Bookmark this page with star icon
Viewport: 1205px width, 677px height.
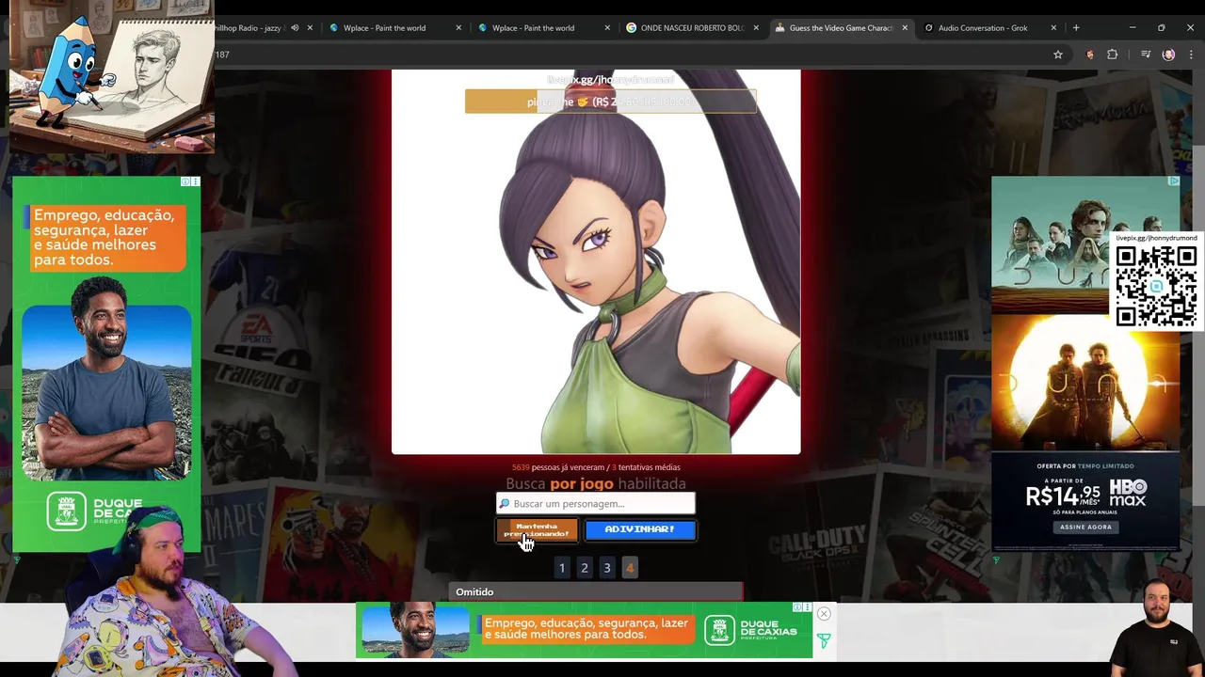[x=1058, y=55]
